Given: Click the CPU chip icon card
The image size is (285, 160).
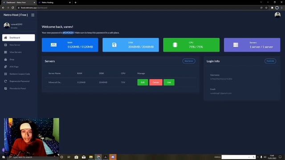Looking at the screenshot, I should click(x=175, y=45).
